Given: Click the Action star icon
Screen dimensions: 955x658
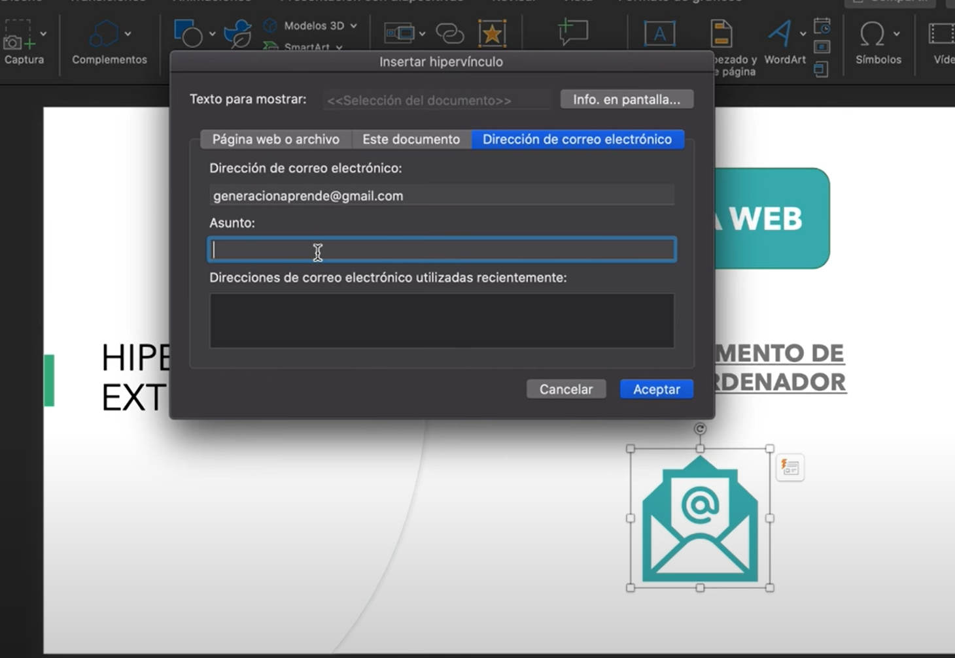Looking at the screenshot, I should click(492, 33).
